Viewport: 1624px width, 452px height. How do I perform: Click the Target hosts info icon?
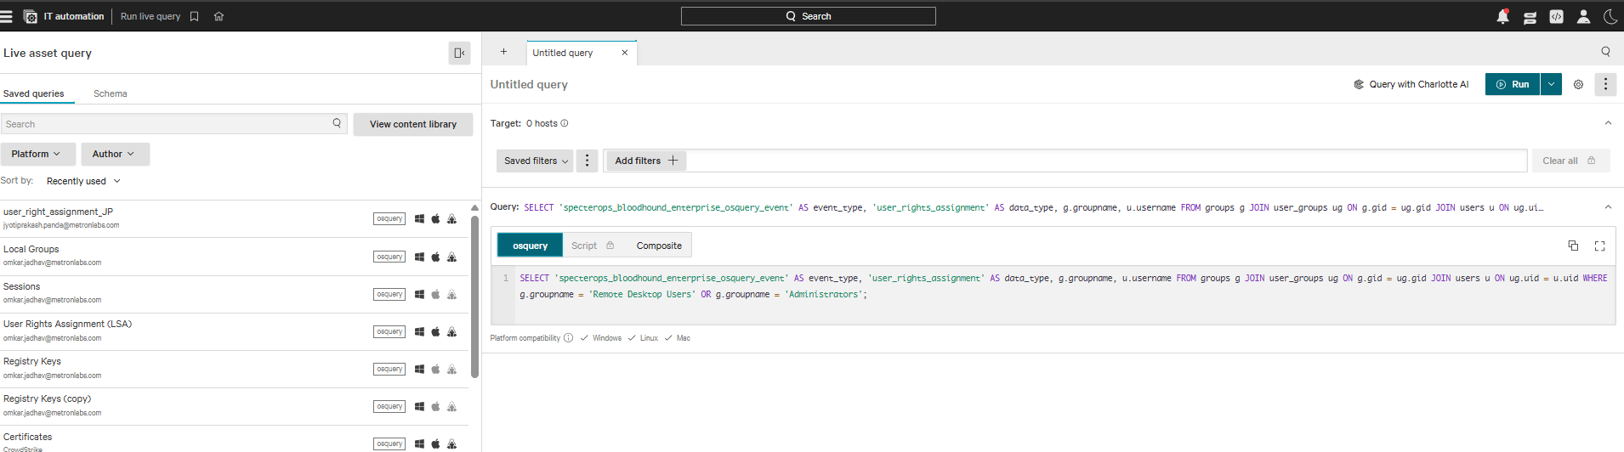(565, 123)
